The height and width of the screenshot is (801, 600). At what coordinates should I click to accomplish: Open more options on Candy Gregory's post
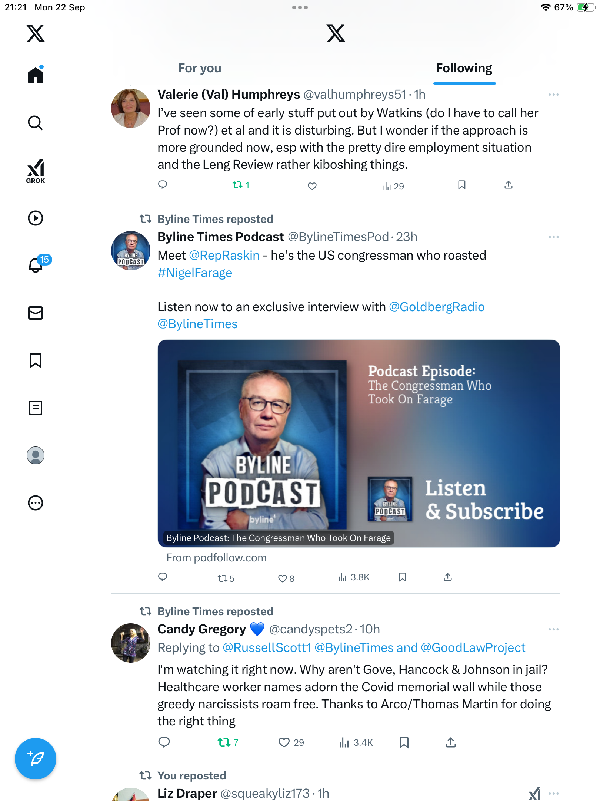tap(554, 629)
